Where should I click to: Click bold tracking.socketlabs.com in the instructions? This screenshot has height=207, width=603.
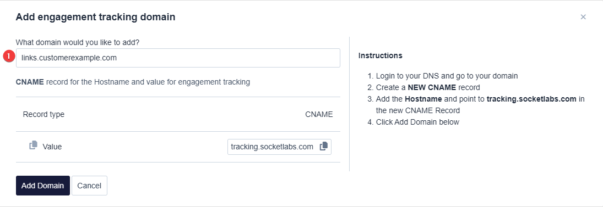(x=531, y=99)
